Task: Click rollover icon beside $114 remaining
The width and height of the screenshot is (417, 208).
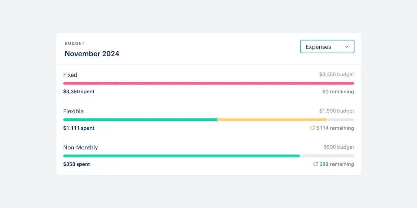Action: [x=312, y=128]
